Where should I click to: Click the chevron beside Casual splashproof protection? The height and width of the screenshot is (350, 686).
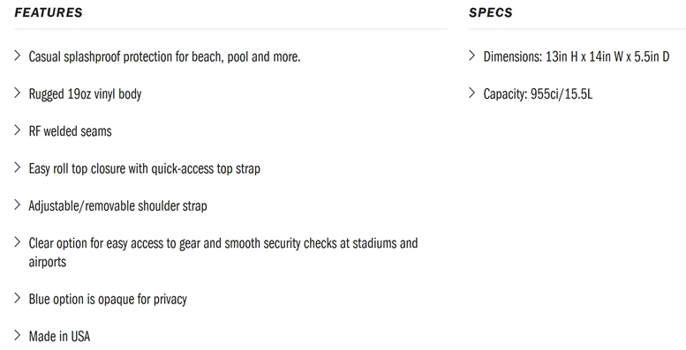[x=18, y=56]
